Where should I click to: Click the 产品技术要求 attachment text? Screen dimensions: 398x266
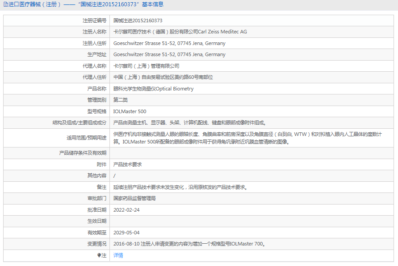(127, 164)
